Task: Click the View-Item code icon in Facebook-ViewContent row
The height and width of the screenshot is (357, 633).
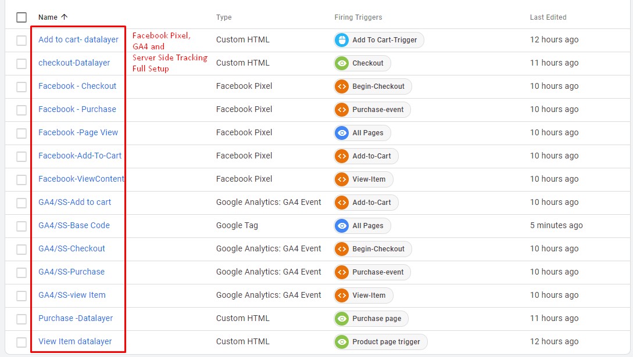Action: click(342, 179)
